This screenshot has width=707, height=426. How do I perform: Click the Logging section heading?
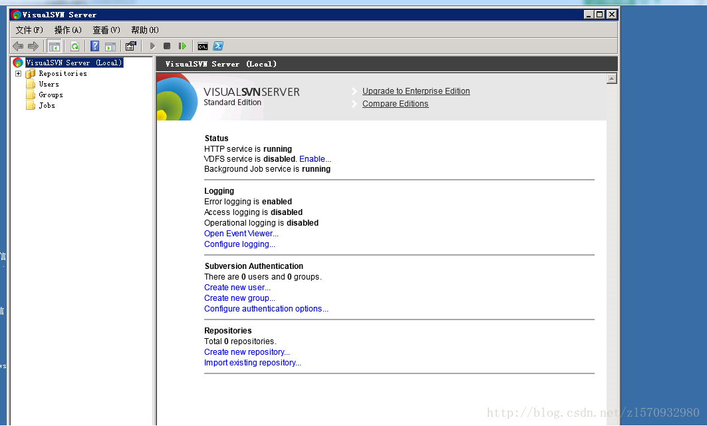click(219, 191)
